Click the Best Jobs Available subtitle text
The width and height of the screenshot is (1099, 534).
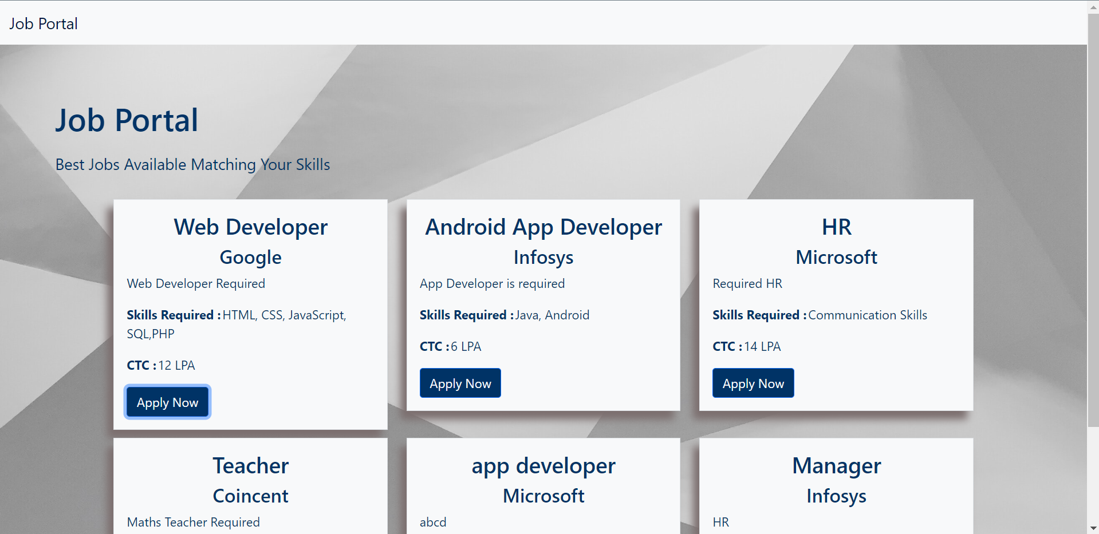click(192, 165)
